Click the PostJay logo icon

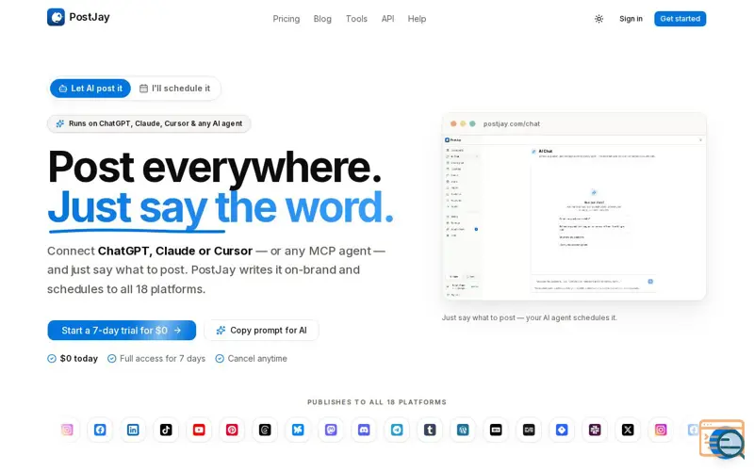click(56, 17)
